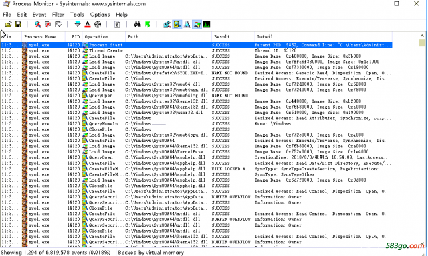The width and height of the screenshot is (428, 256).
Task: Open the Options menu
Action: click(x=100, y=15)
